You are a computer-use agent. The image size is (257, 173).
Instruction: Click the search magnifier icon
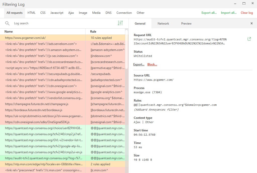(8, 23)
